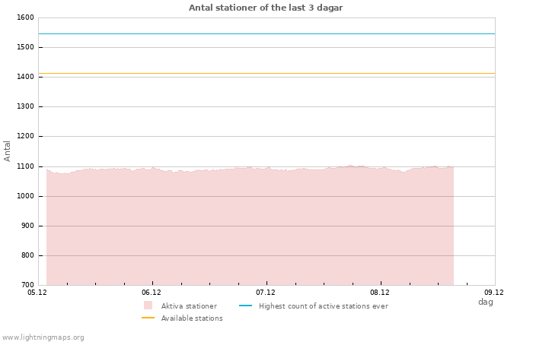Viewport: 533px width, 342px height.
Task: Select 'Highest count of active stations ever' label
Action: click(x=323, y=306)
